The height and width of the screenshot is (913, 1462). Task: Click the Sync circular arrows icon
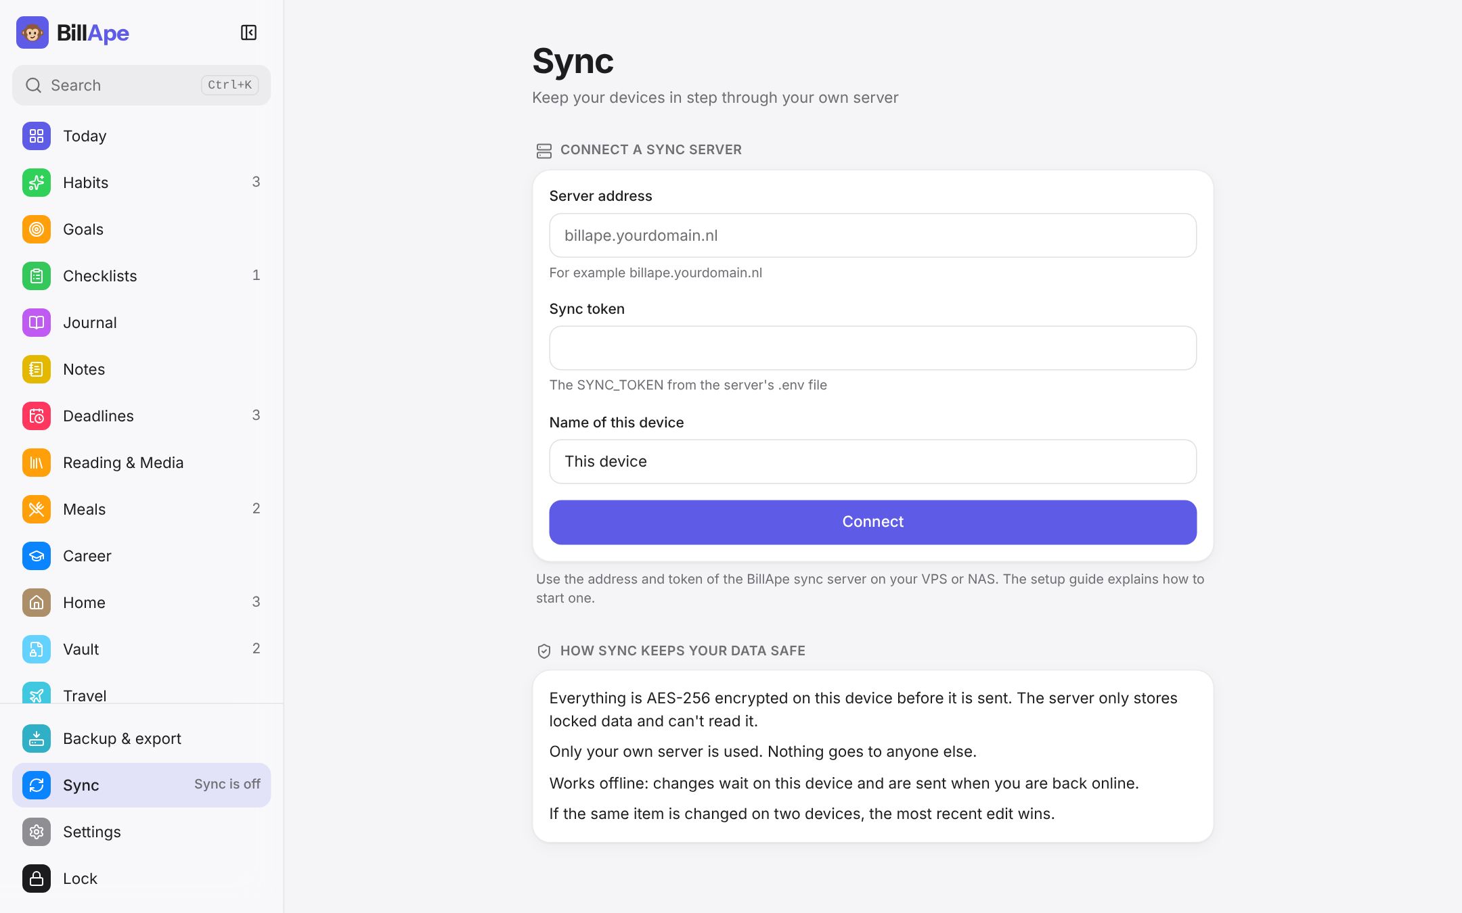(x=37, y=785)
